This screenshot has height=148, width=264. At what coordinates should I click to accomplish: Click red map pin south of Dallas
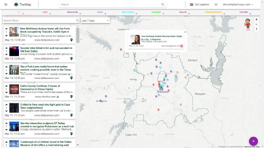coord(158,110)
